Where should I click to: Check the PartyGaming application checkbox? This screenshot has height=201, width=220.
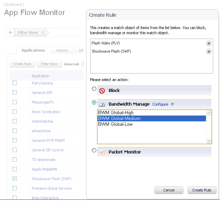14,83
